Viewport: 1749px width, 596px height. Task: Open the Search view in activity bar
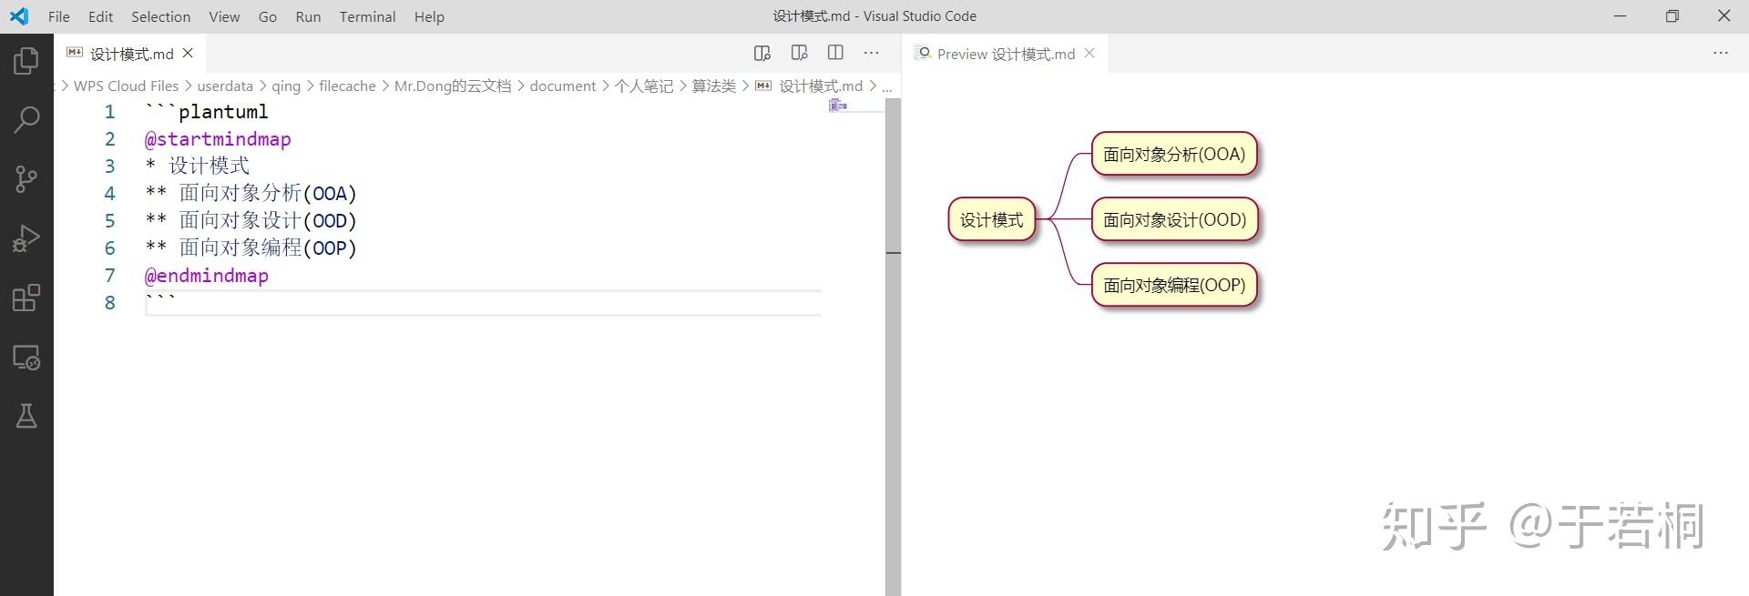pyautogui.click(x=26, y=119)
